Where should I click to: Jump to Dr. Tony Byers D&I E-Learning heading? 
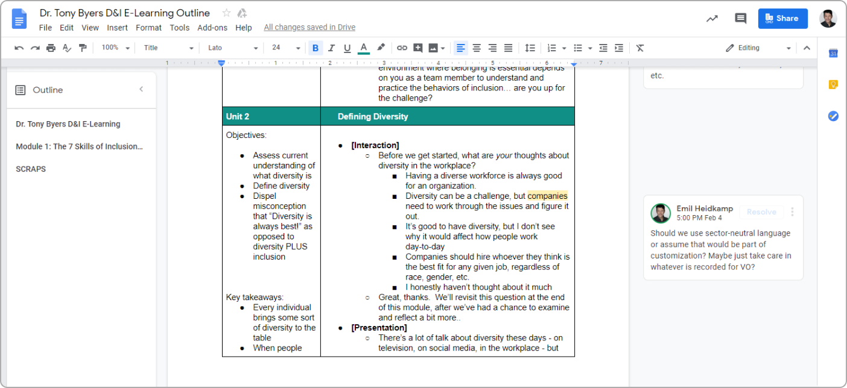click(68, 124)
